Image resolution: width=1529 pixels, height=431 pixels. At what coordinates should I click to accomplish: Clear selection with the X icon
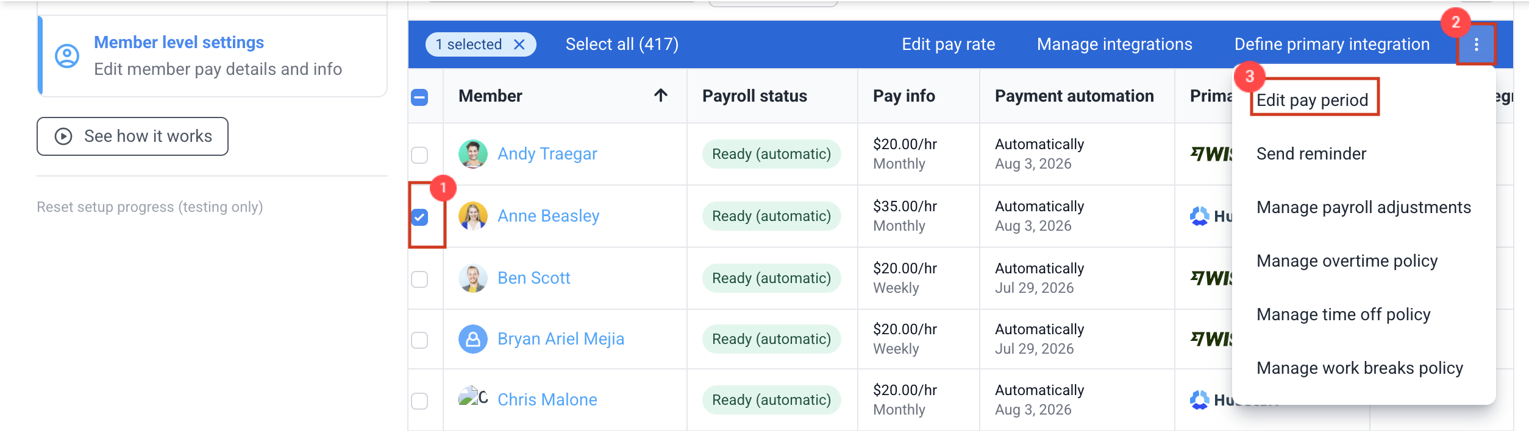coord(519,44)
